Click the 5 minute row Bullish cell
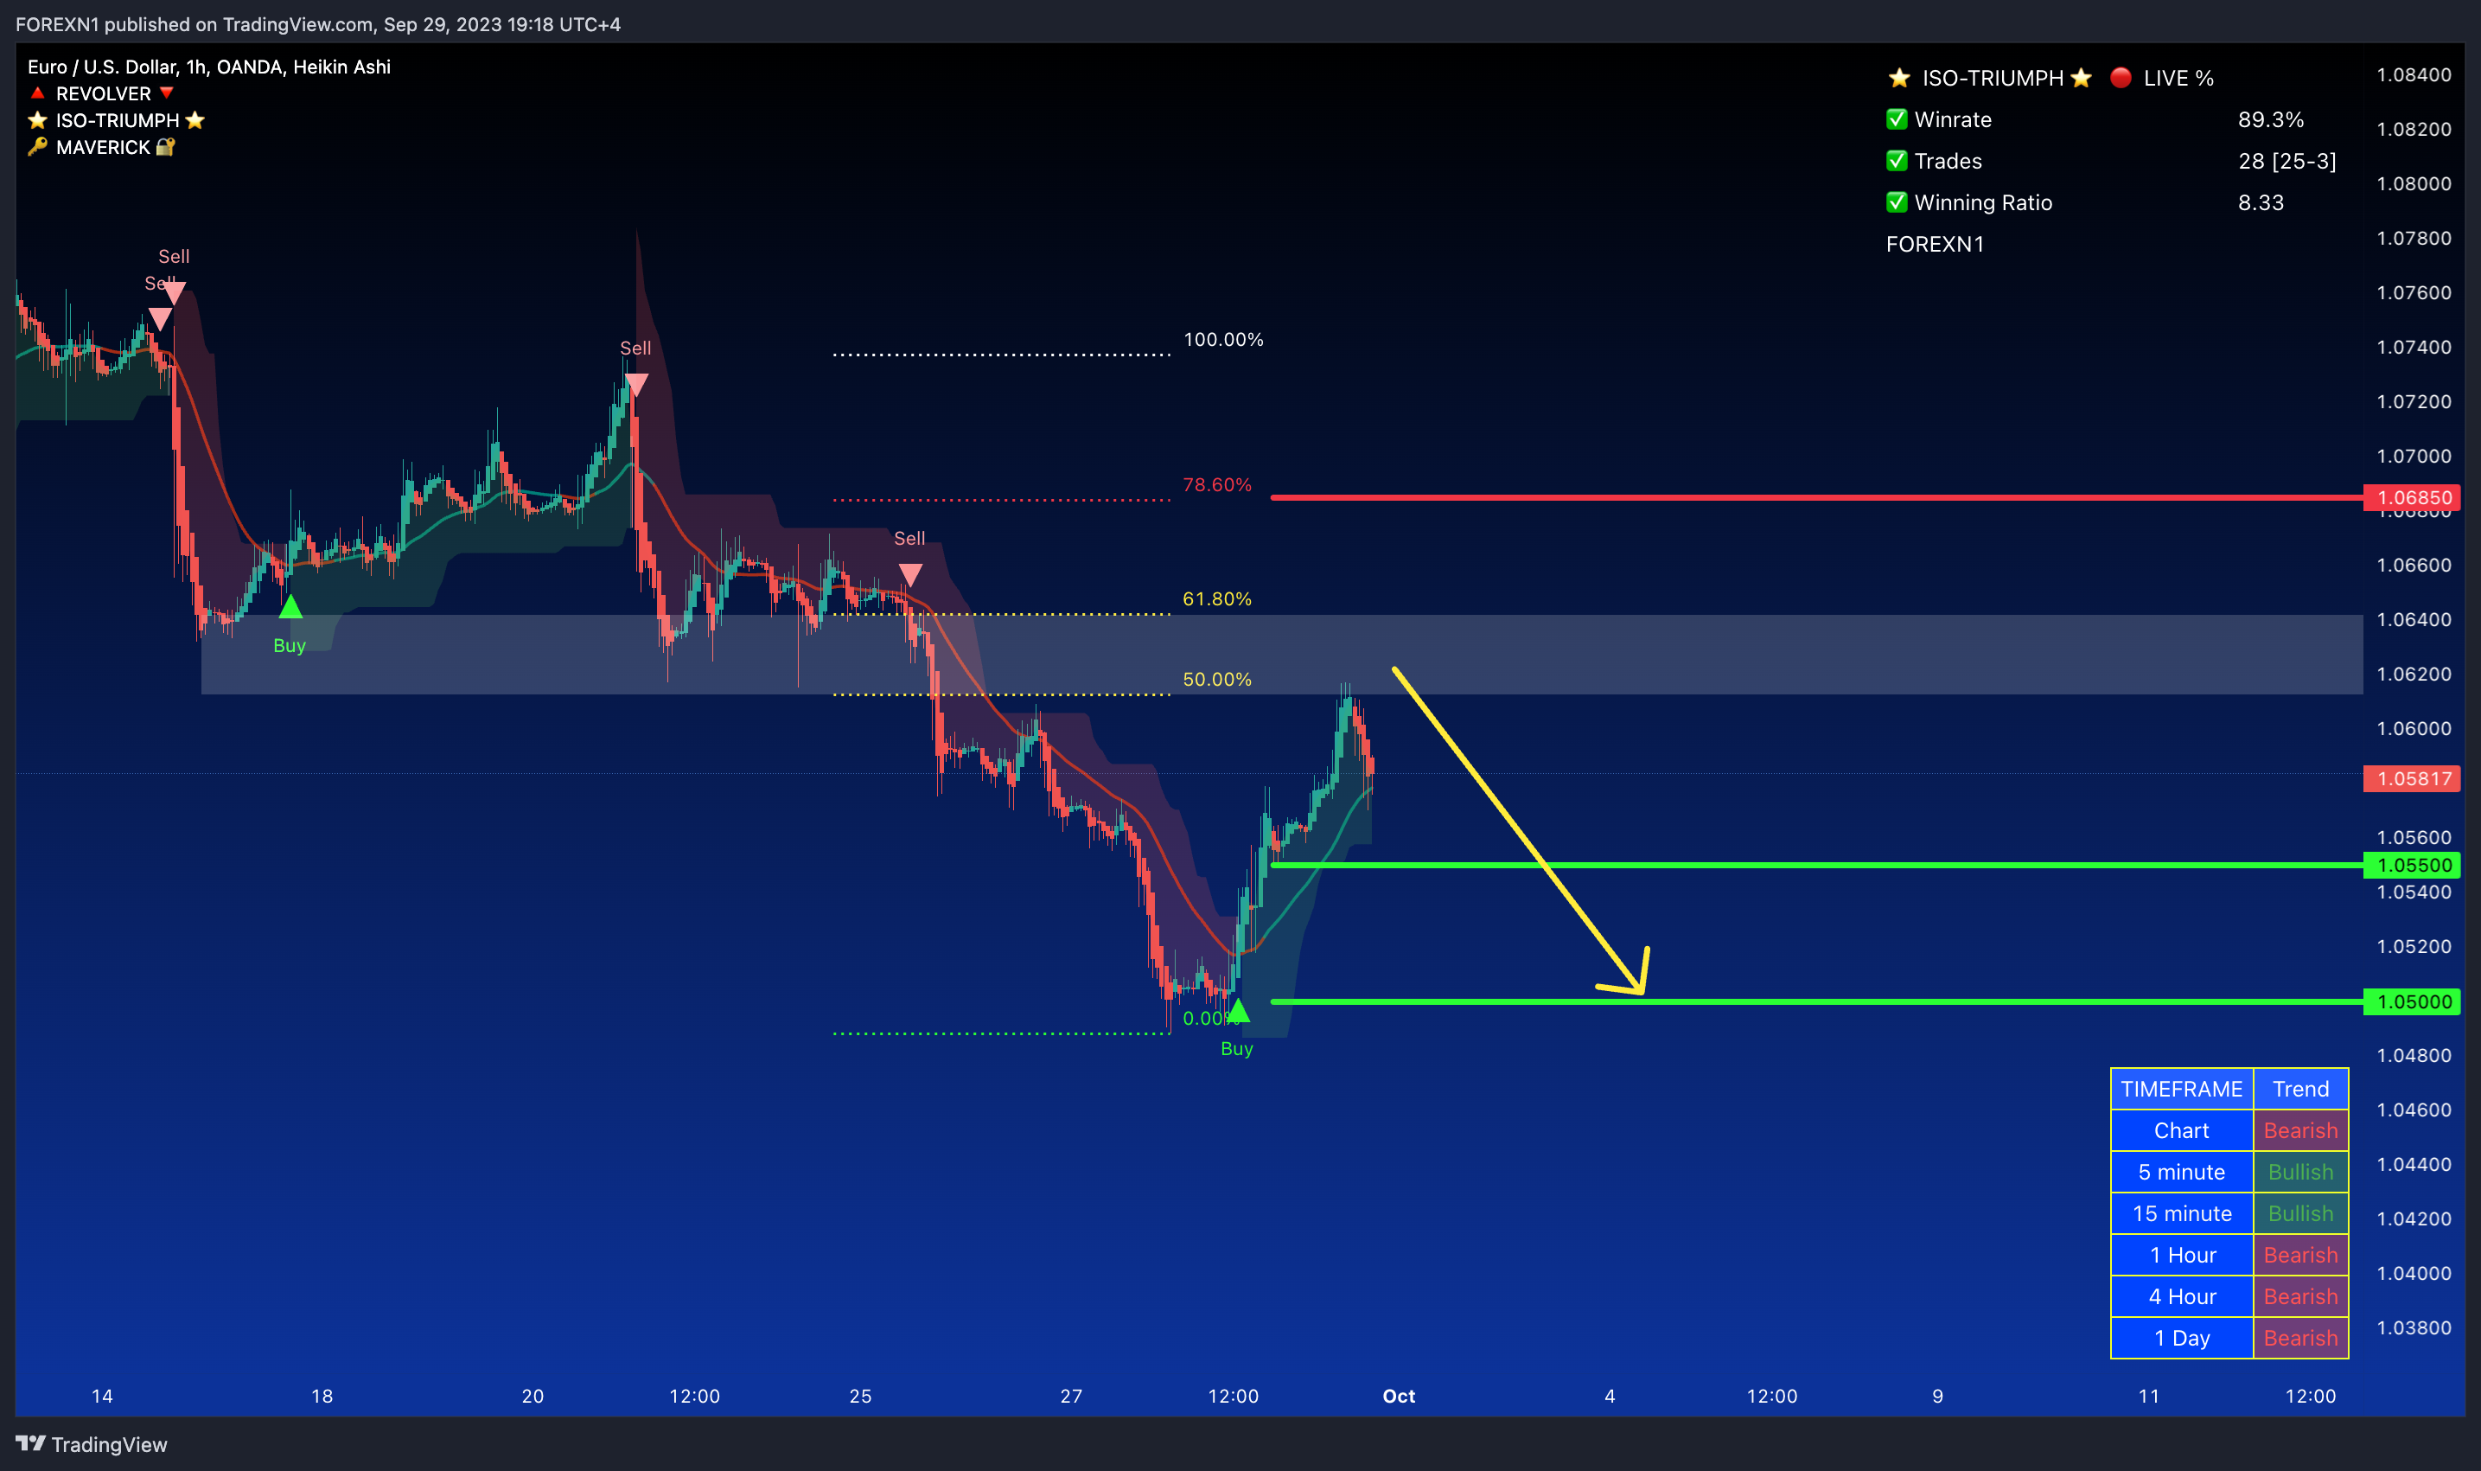Image resolution: width=2481 pixels, height=1471 pixels. point(2300,1173)
